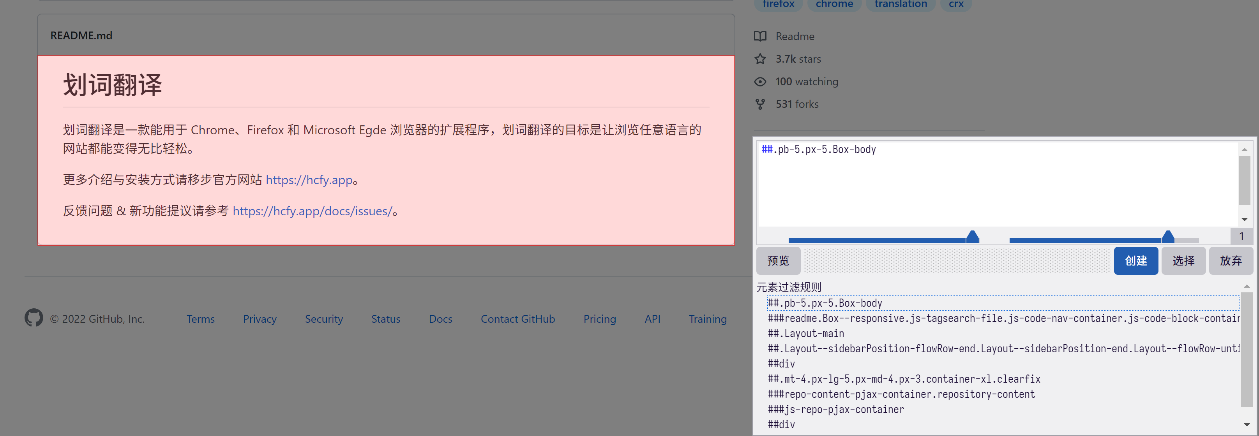
Task: Select the ###js-repo-pjax-container filter rule
Action: click(x=836, y=409)
